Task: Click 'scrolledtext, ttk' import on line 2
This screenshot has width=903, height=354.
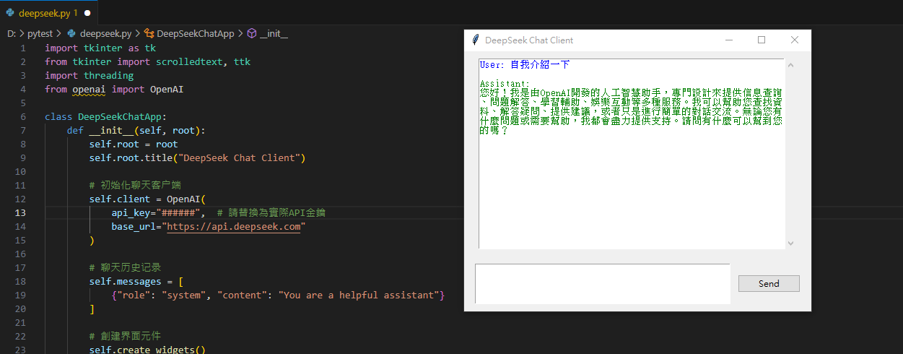Action: pos(203,61)
